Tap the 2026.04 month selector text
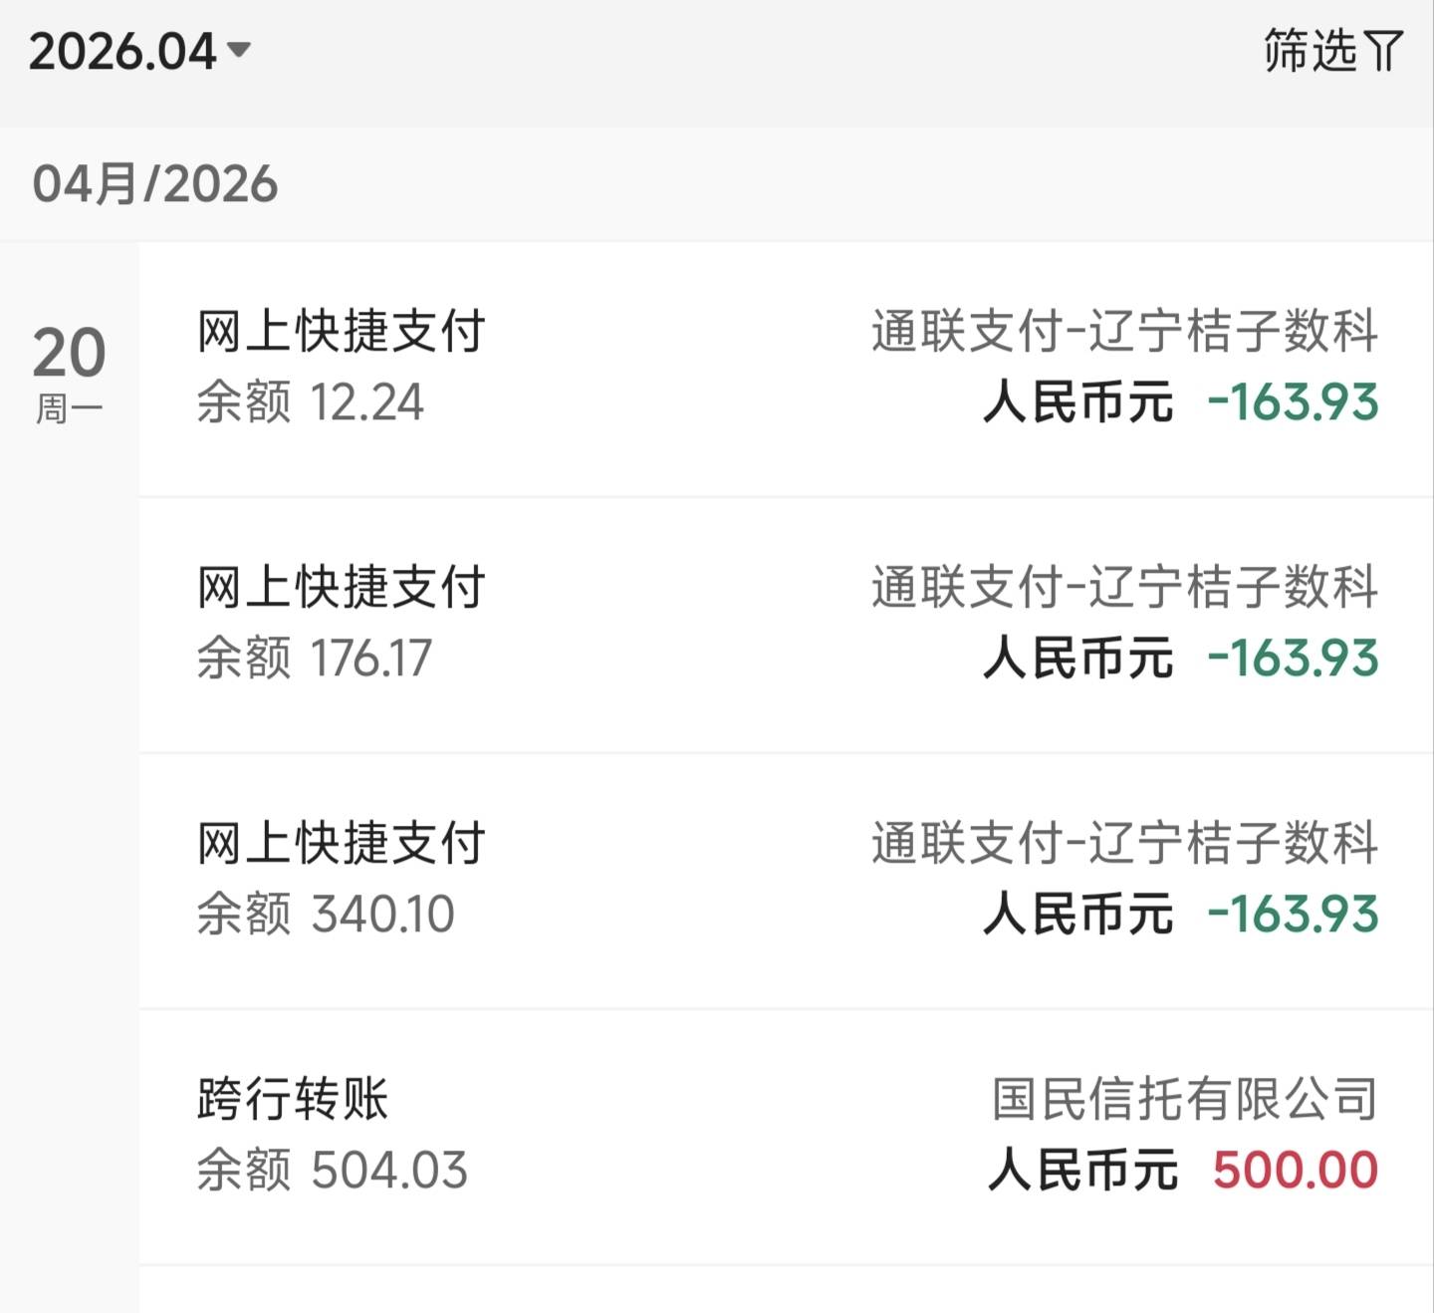This screenshot has width=1434, height=1313. click(121, 51)
